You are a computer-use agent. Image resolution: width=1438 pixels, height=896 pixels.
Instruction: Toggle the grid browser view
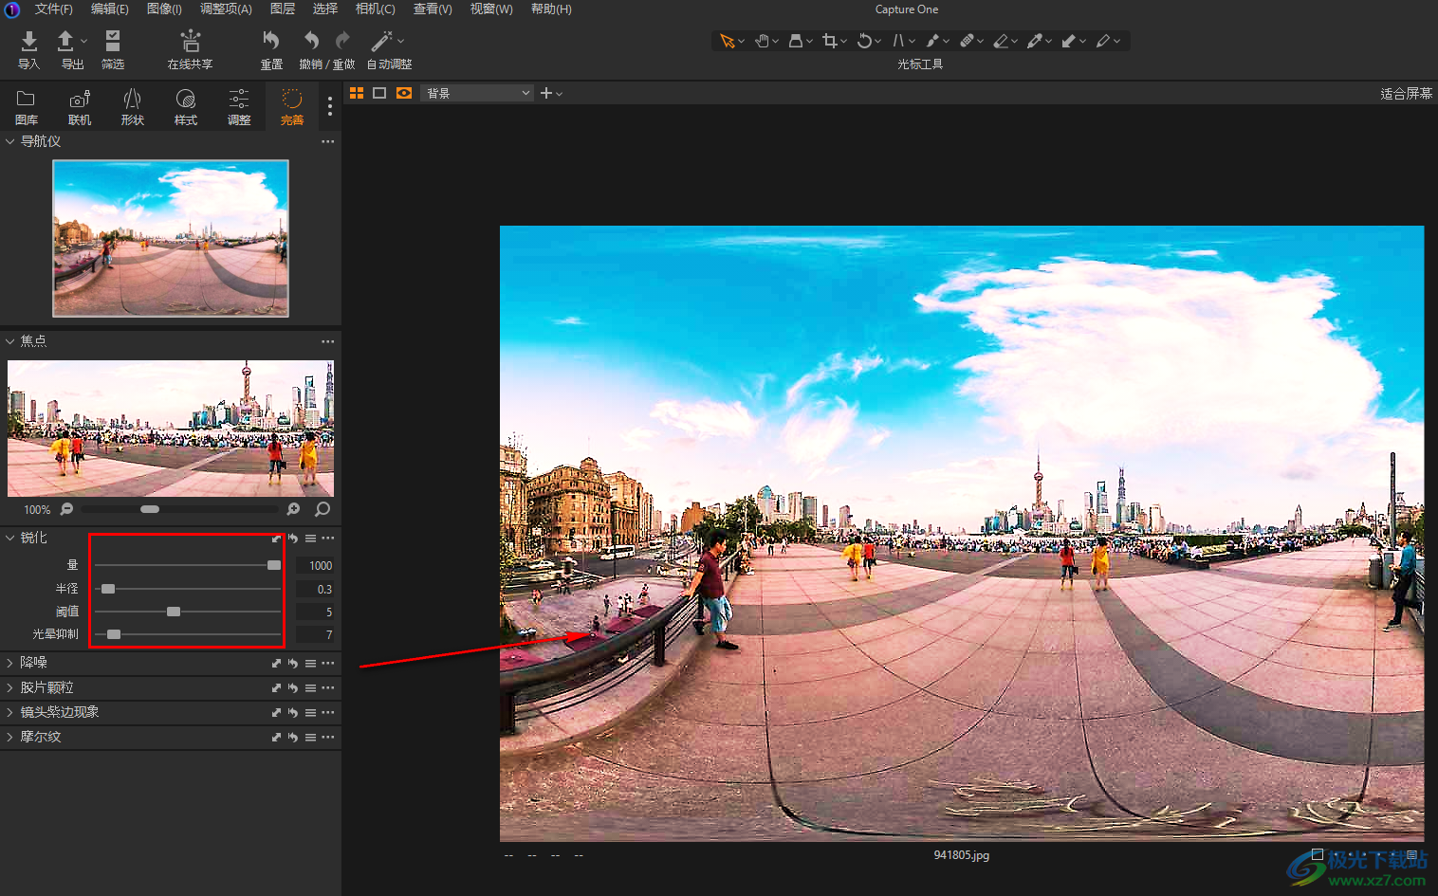click(x=357, y=93)
